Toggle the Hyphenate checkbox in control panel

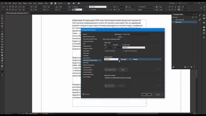[90, 10]
